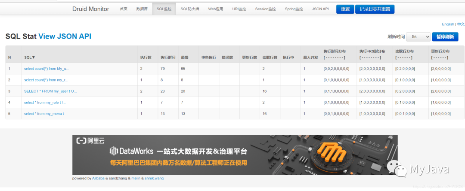Click the 记录日志并重置 button

[375, 9]
